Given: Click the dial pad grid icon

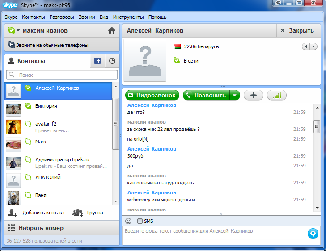Looking at the screenshot, I should click(12, 228).
